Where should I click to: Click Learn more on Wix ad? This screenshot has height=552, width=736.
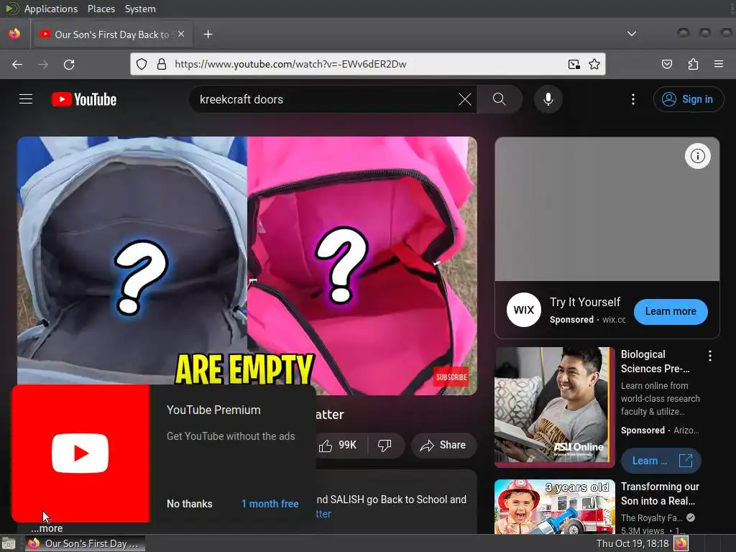[671, 311]
